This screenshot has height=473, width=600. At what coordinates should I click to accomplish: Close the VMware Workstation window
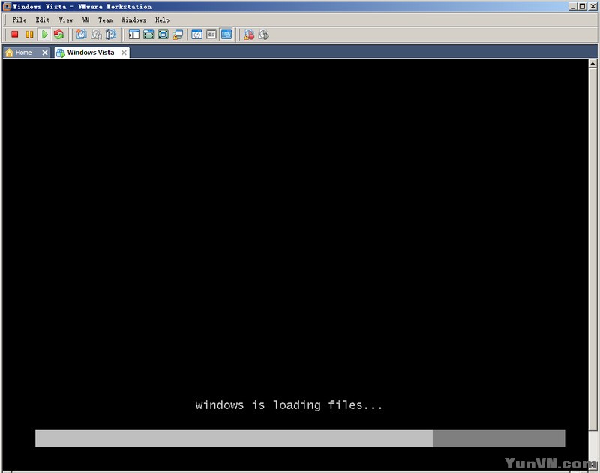click(592, 6)
